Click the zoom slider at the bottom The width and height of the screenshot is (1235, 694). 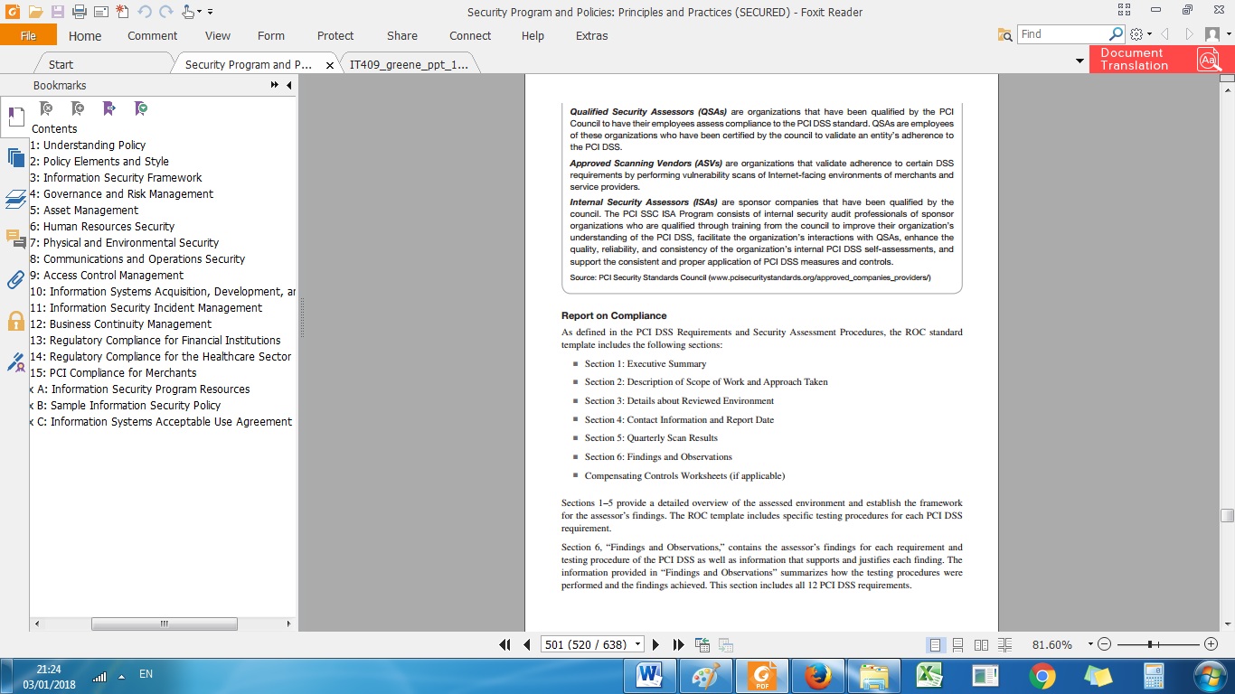1150,644
